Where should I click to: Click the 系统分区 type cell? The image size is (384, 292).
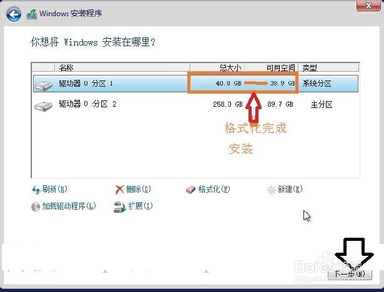pos(317,84)
